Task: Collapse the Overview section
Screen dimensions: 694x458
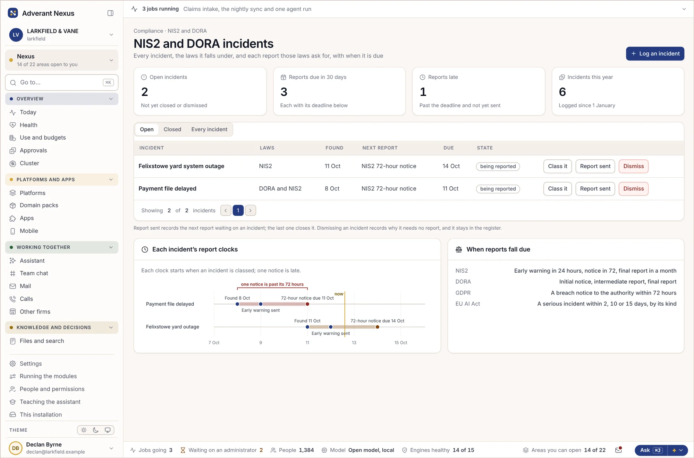Action: 62,99
